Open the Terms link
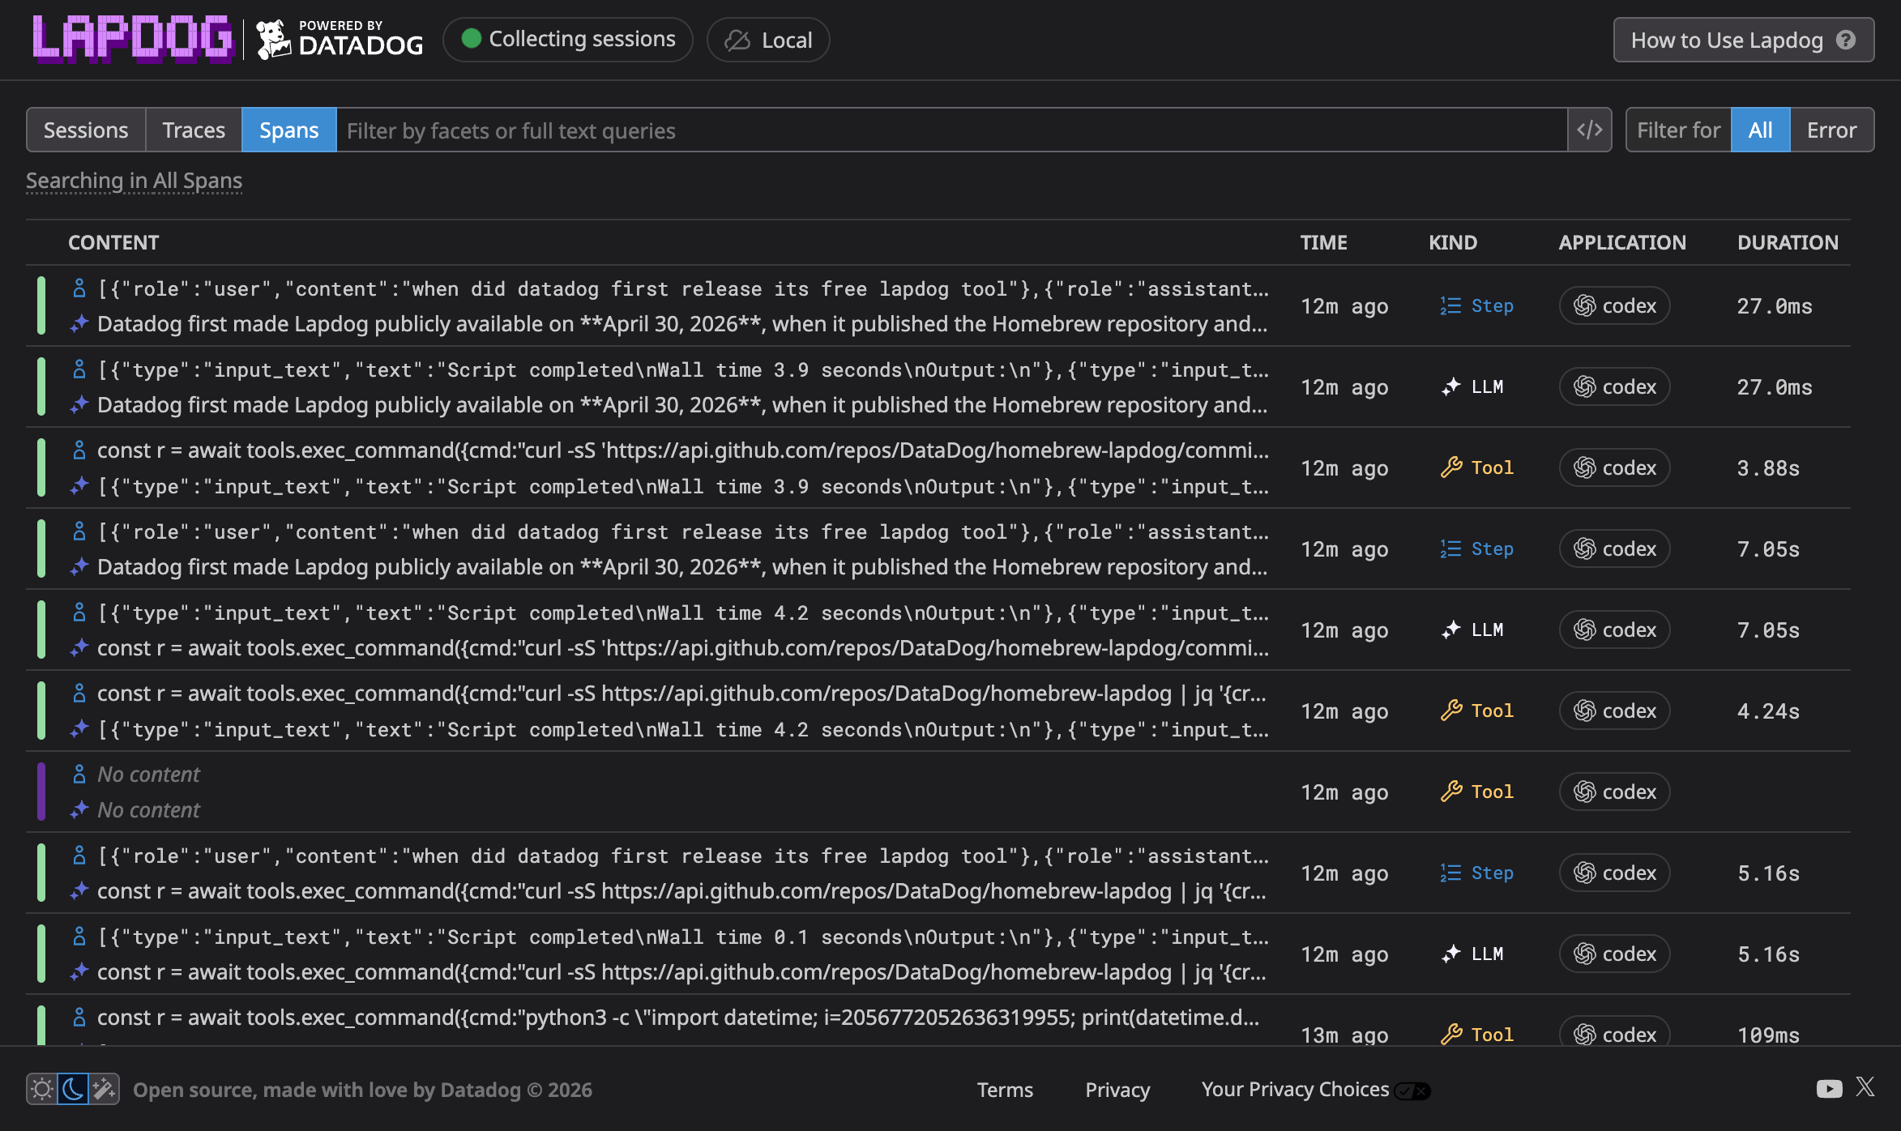1901x1131 pixels. (x=1005, y=1090)
